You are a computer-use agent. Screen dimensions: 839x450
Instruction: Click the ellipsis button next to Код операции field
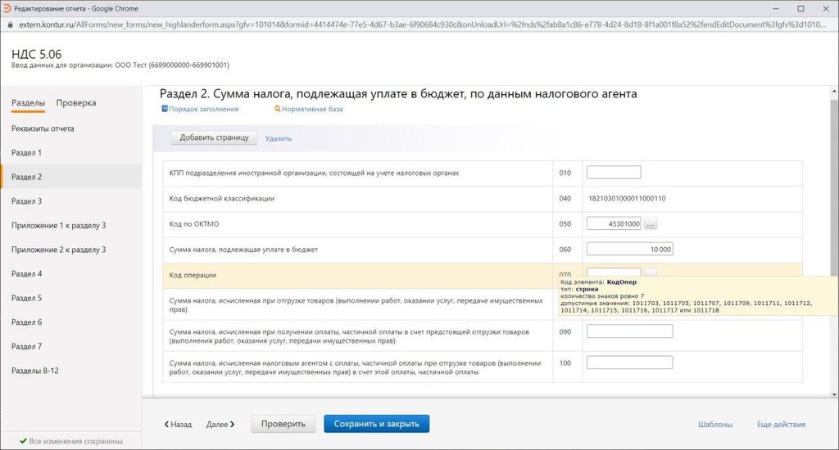pyautogui.click(x=650, y=272)
